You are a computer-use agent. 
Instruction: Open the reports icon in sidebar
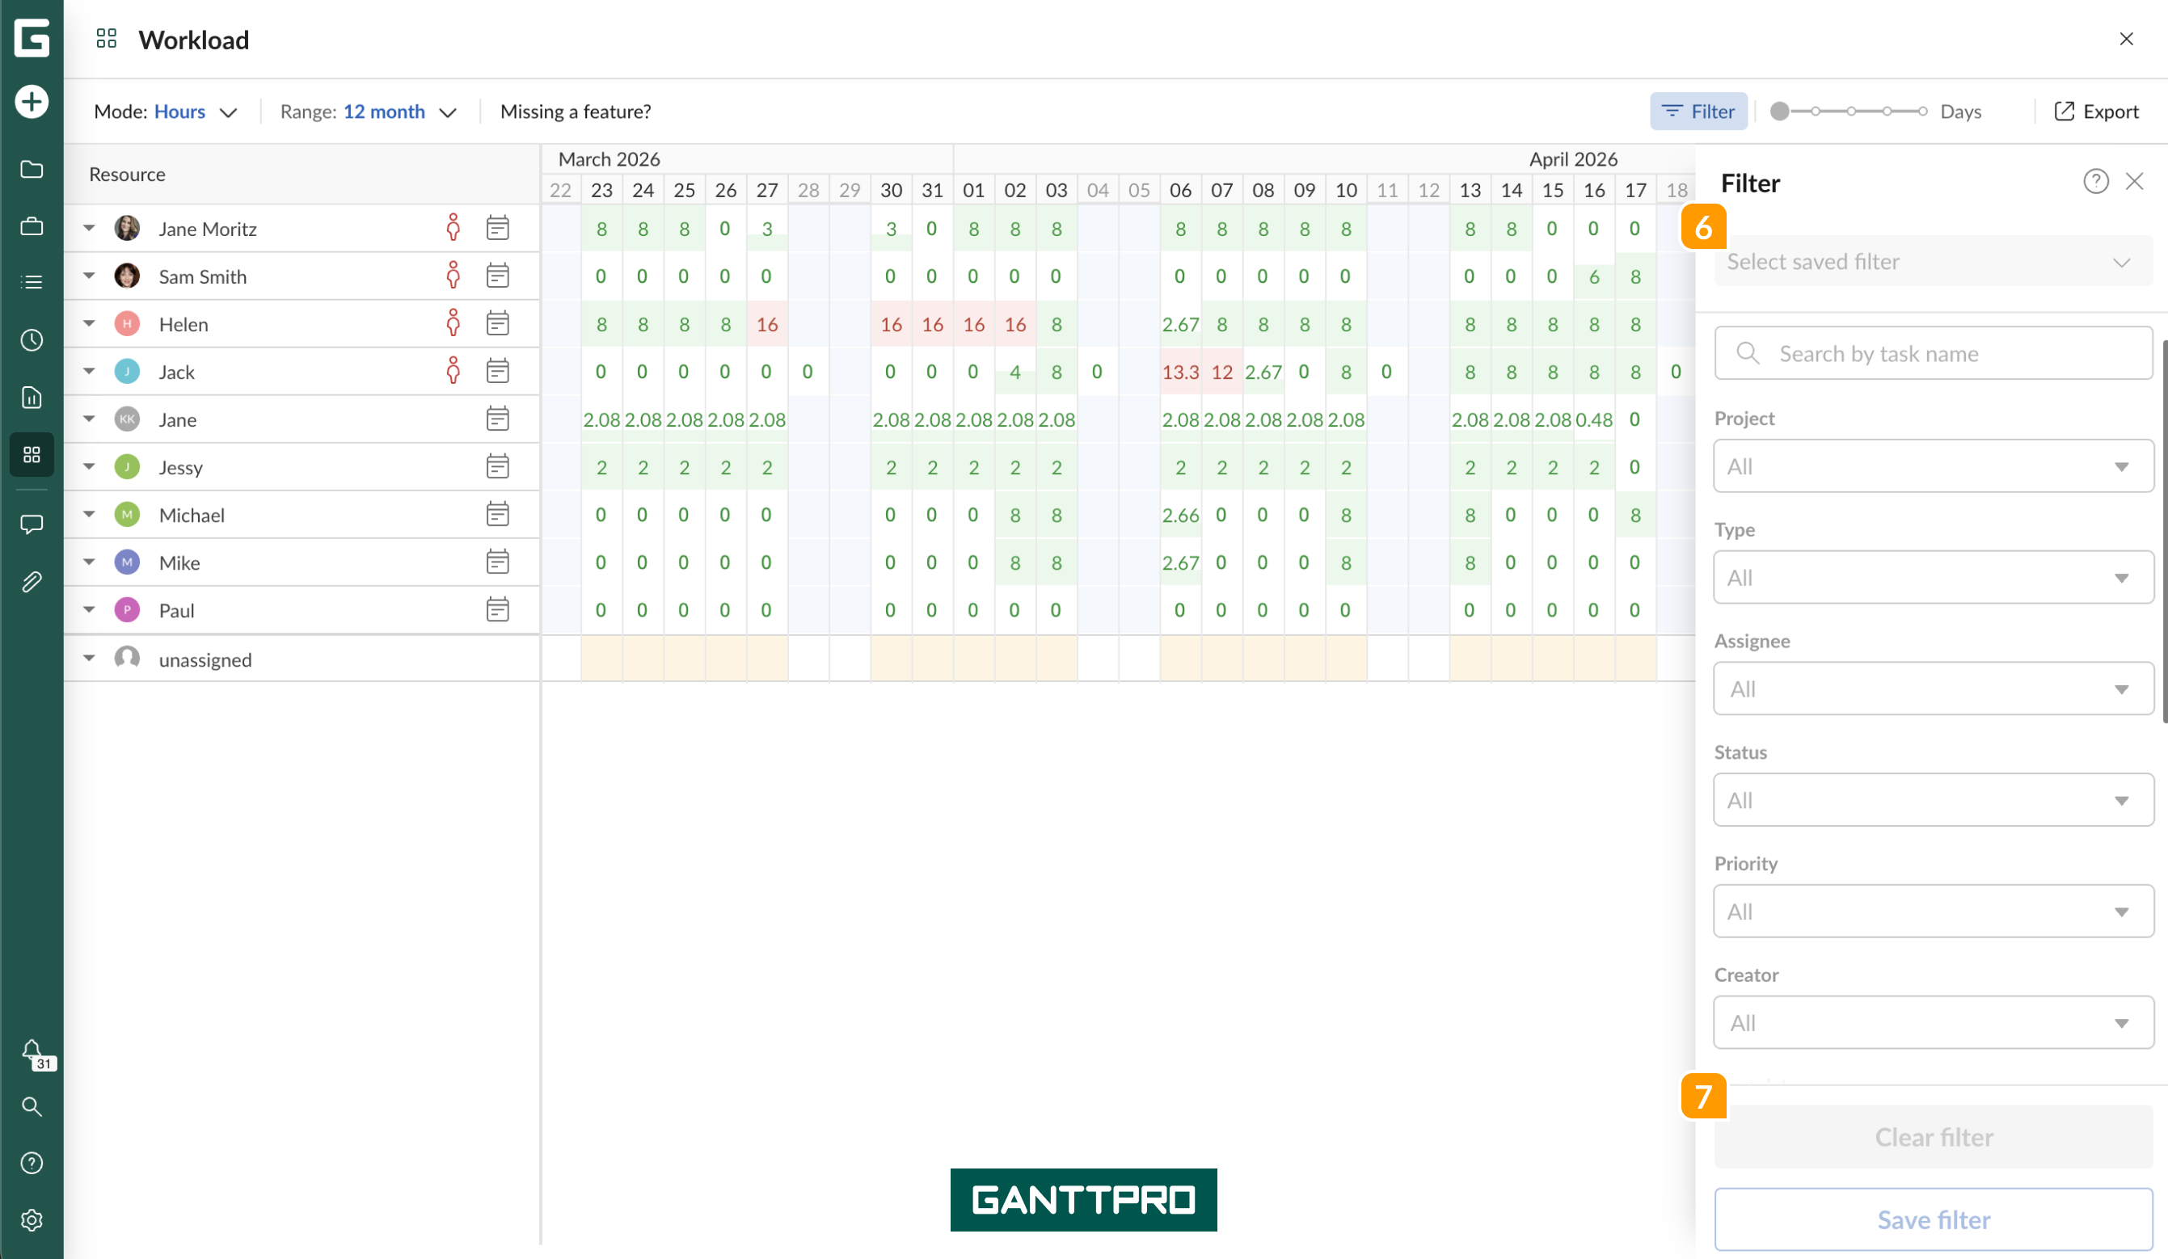click(32, 398)
